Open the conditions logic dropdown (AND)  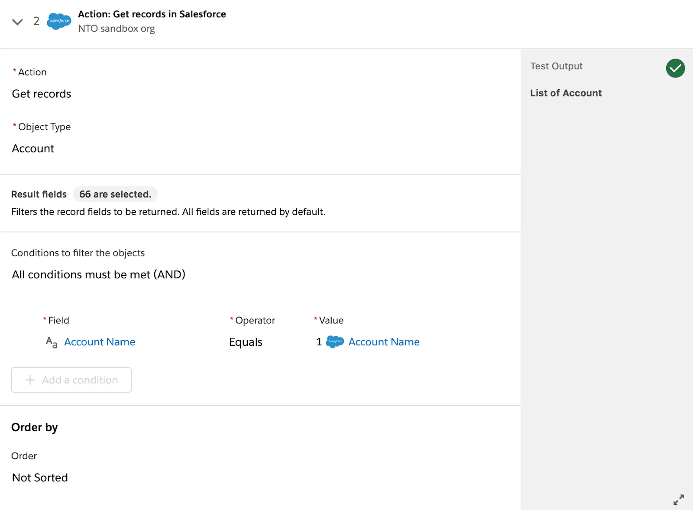[99, 274]
